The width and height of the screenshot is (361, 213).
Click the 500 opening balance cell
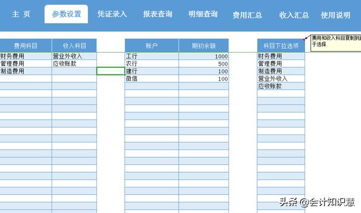click(204, 64)
